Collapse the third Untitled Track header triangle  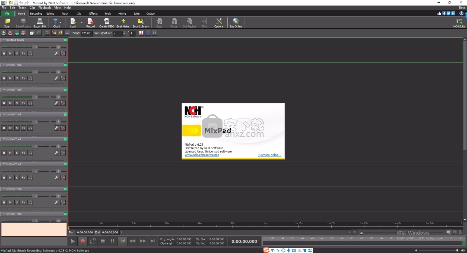[x=4, y=90]
